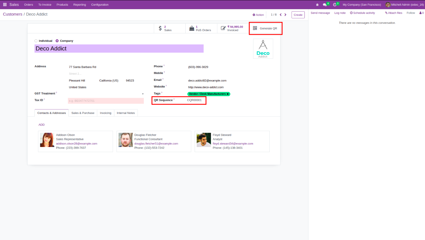Screen dimensions: 425x240
Task: Go to previous record arrow
Action: [x=281, y=15]
